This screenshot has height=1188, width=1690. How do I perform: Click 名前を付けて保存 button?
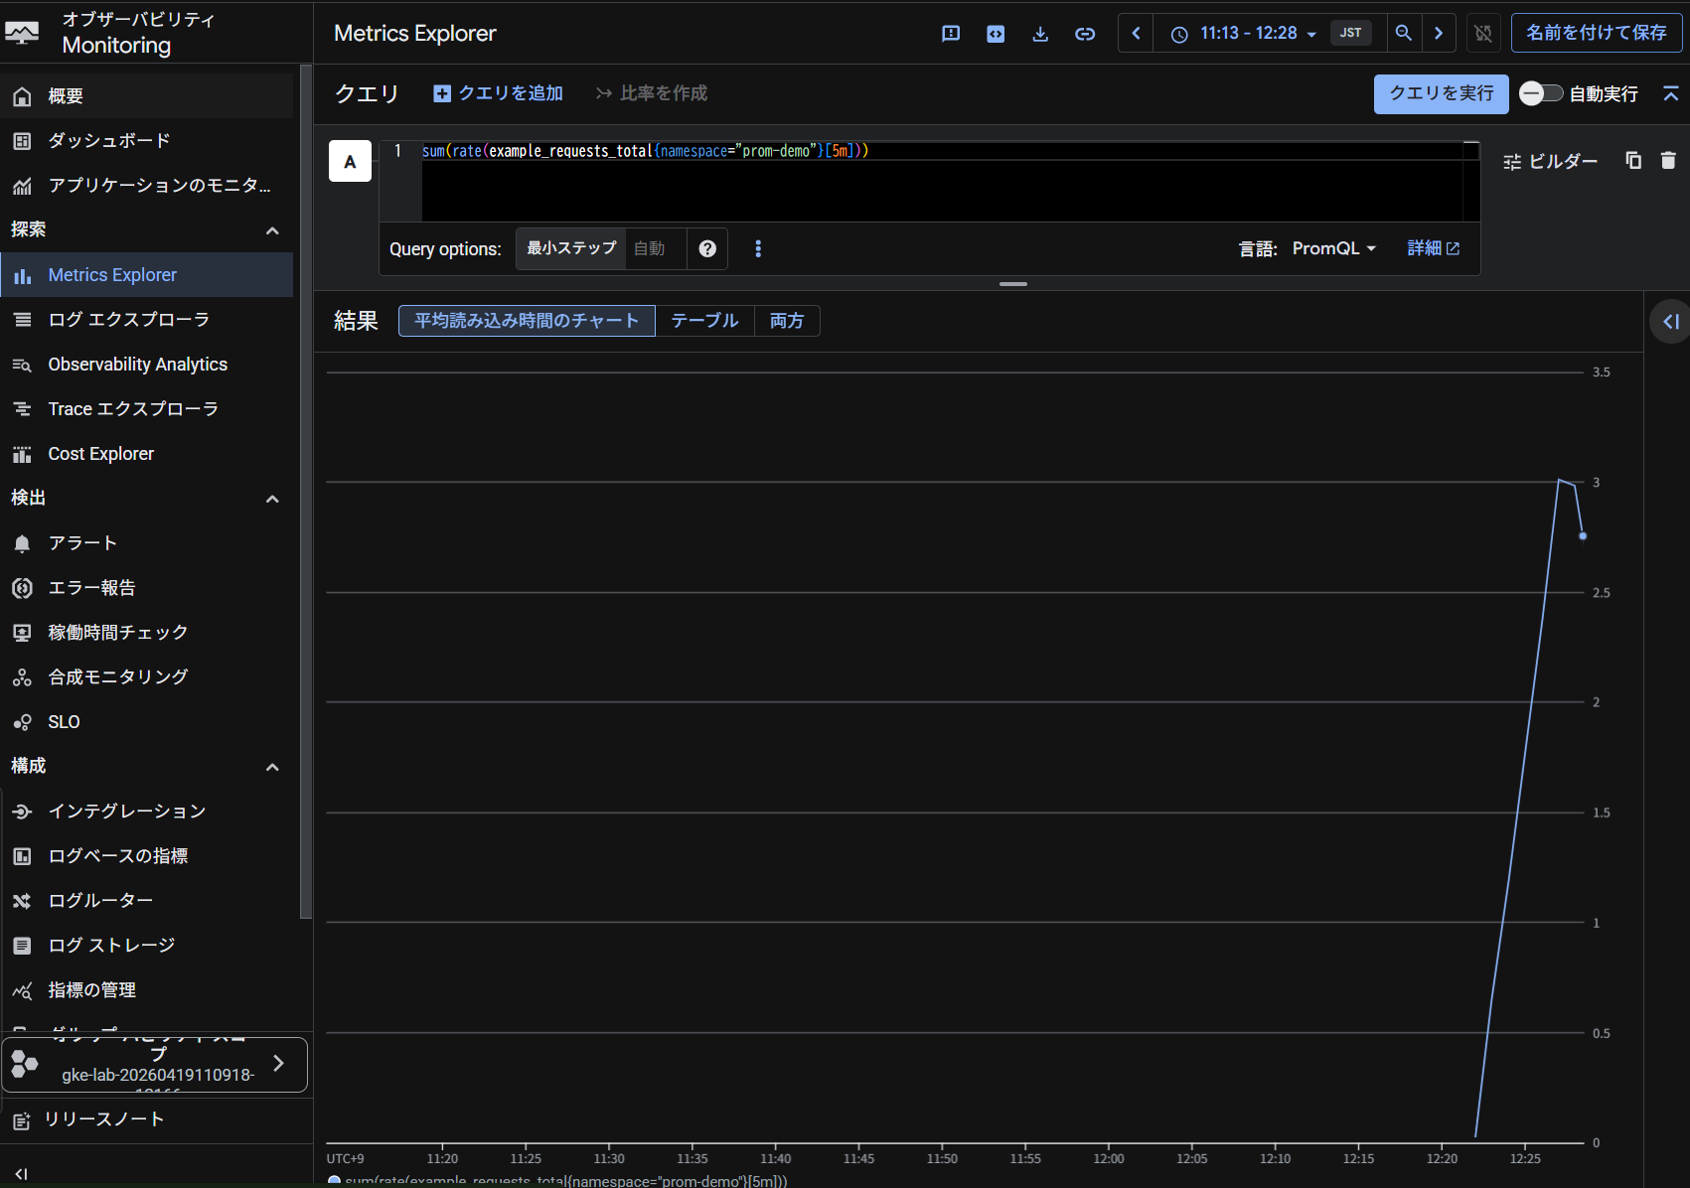pos(1597,33)
